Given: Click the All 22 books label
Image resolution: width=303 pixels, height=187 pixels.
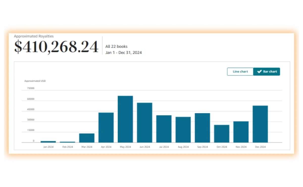Looking at the screenshot, I should (x=116, y=46).
